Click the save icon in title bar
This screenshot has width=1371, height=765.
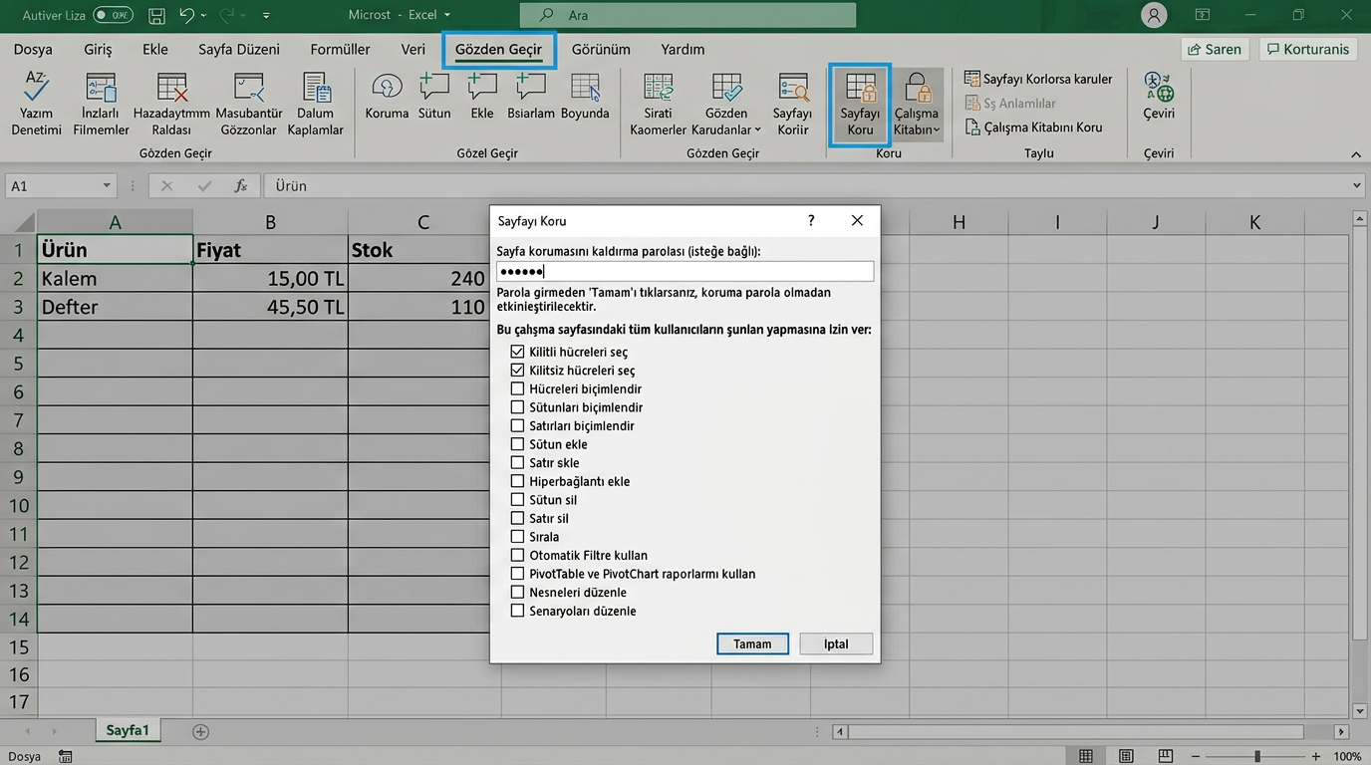(x=156, y=16)
